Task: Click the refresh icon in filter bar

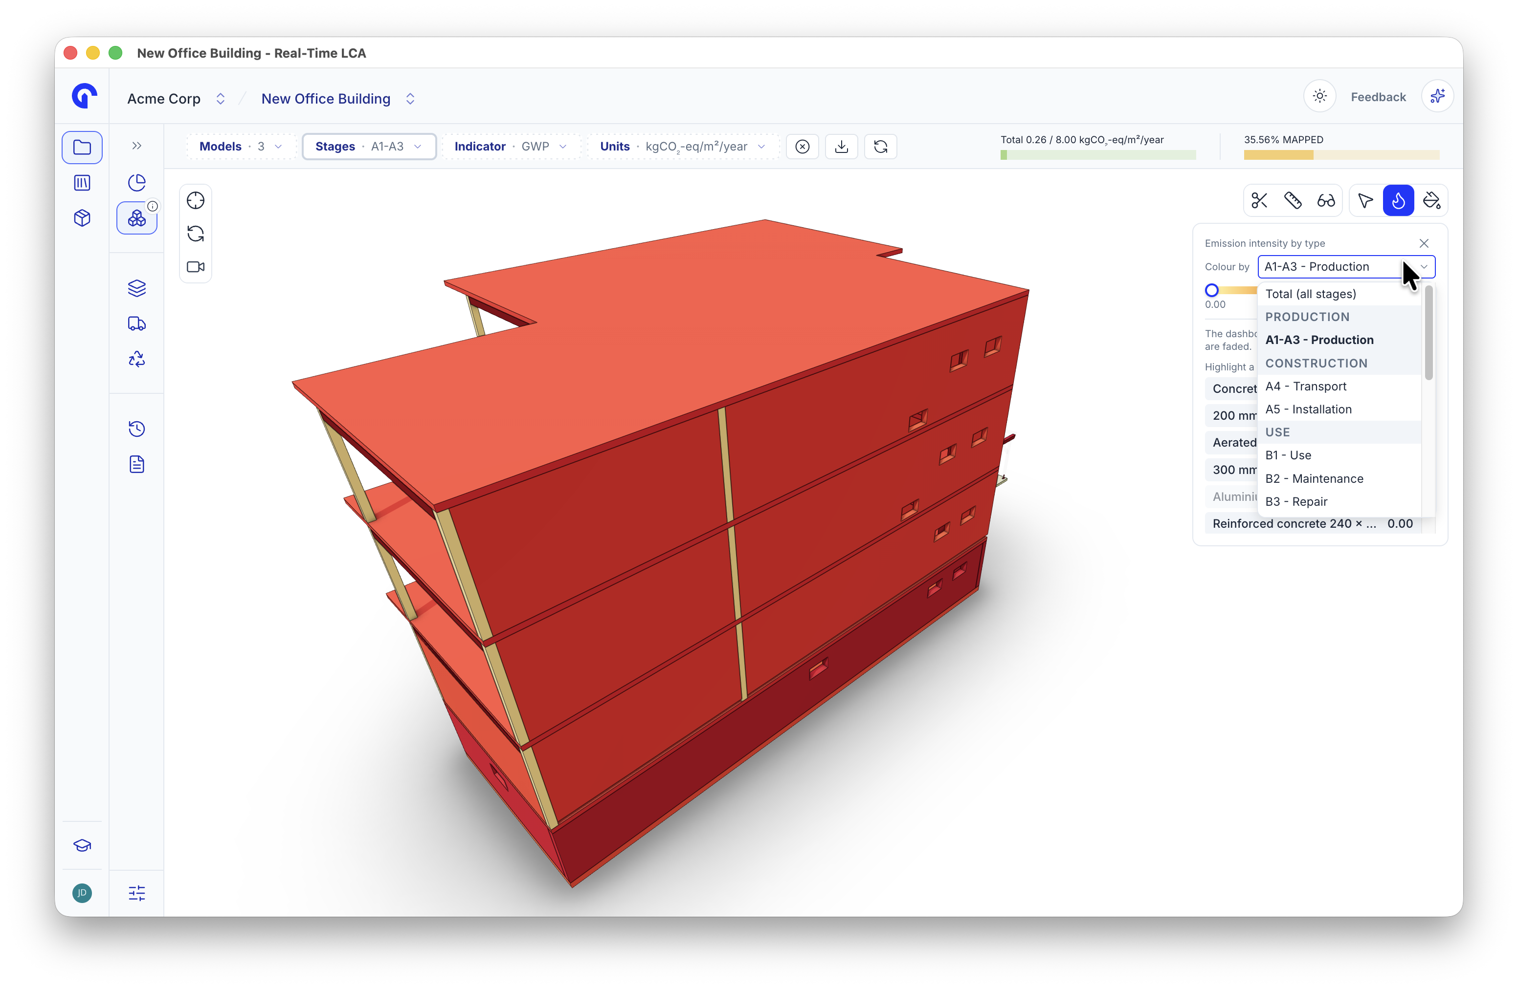Action: (x=881, y=147)
